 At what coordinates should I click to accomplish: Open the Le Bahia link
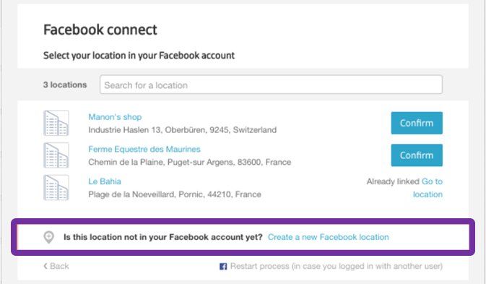(x=105, y=181)
